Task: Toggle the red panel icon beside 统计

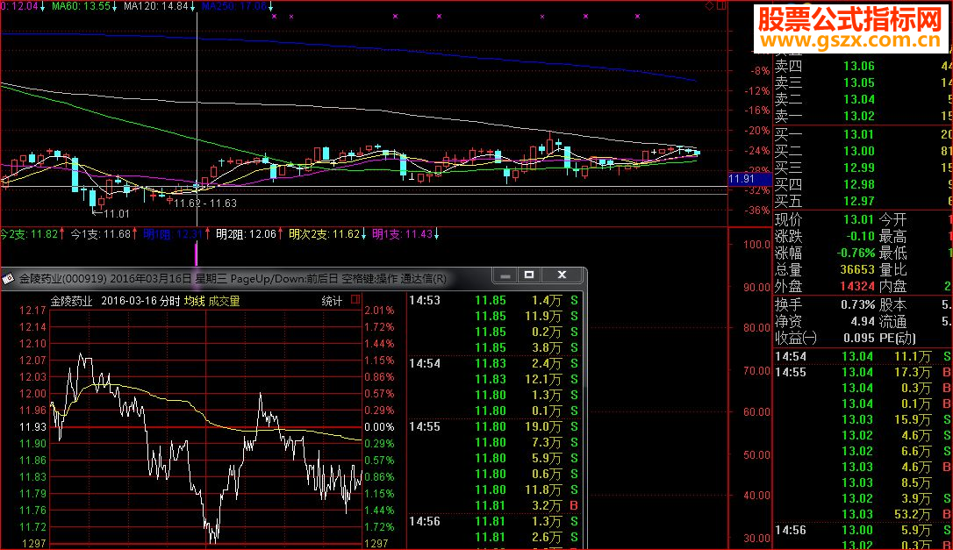Action: (x=355, y=300)
